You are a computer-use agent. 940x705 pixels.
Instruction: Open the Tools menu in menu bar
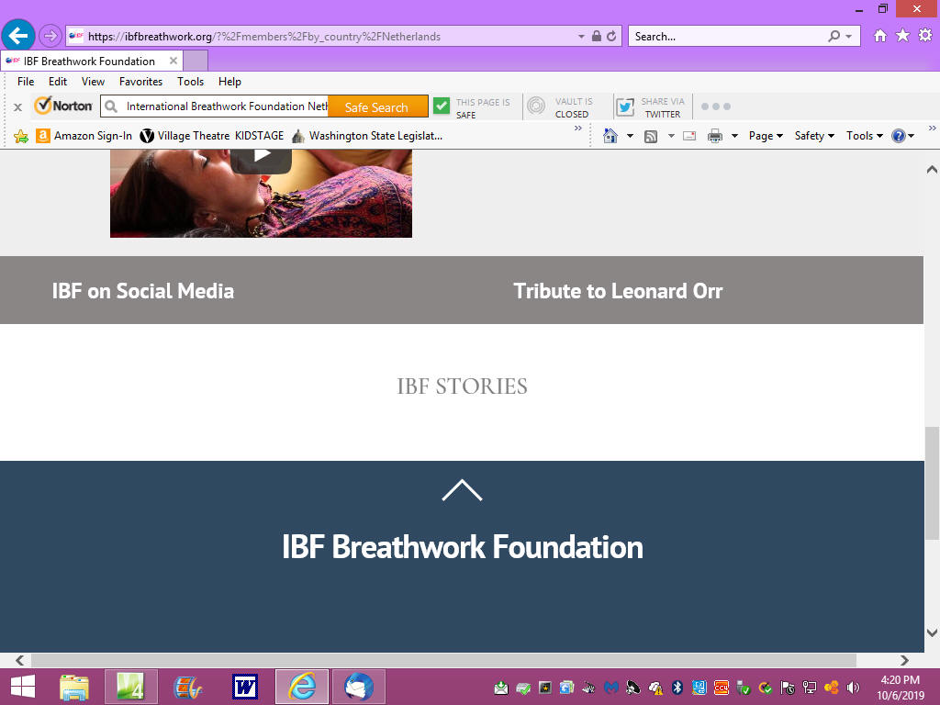coord(191,82)
